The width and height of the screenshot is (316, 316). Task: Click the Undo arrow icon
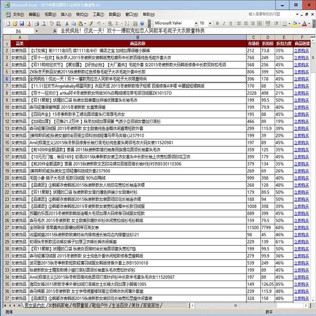pos(99,24)
